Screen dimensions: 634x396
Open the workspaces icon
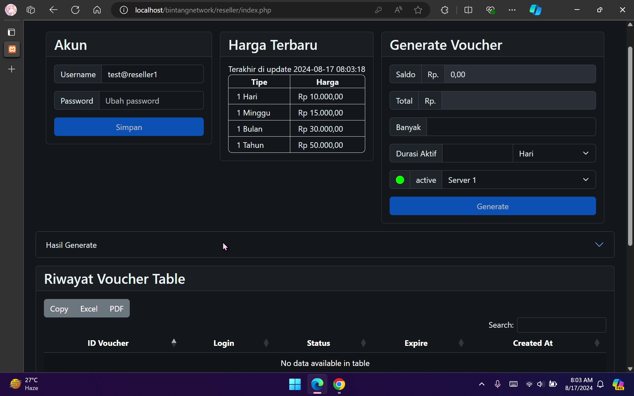click(31, 10)
